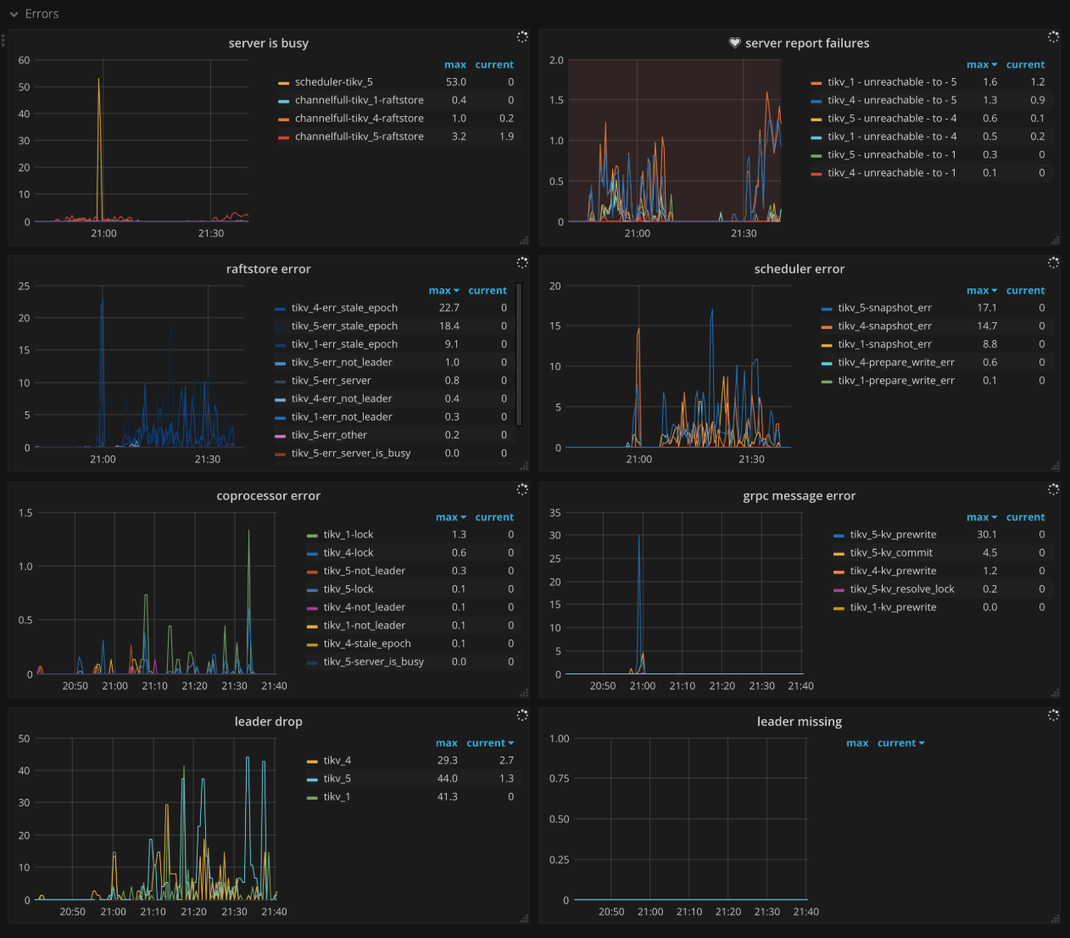The image size is (1070, 938).
Task: Toggle tikv_5-kv_prewrite series visibility
Action: [893, 535]
